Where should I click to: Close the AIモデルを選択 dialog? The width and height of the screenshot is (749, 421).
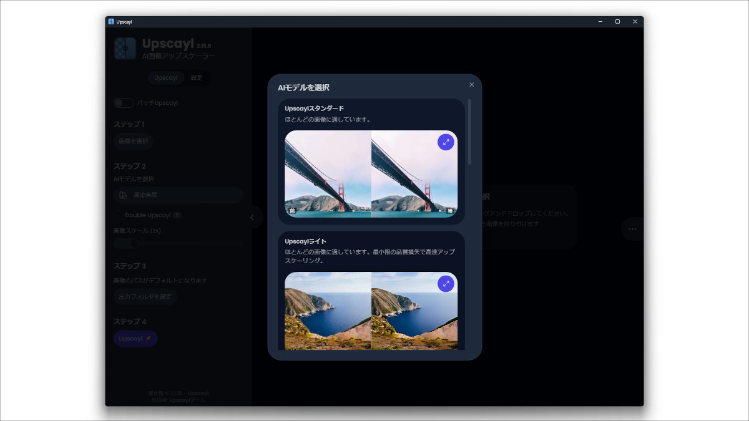pyautogui.click(x=471, y=85)
